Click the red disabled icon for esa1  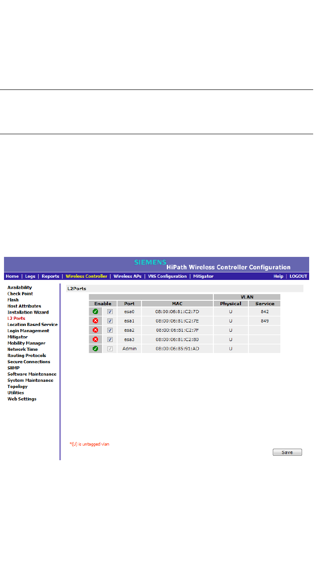tap(95, 321)
